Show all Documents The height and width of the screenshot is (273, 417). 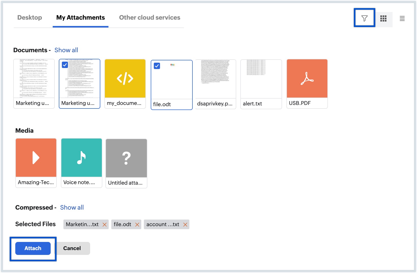66,50
